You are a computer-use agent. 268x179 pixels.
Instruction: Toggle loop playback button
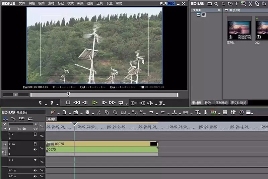(121, 103)
